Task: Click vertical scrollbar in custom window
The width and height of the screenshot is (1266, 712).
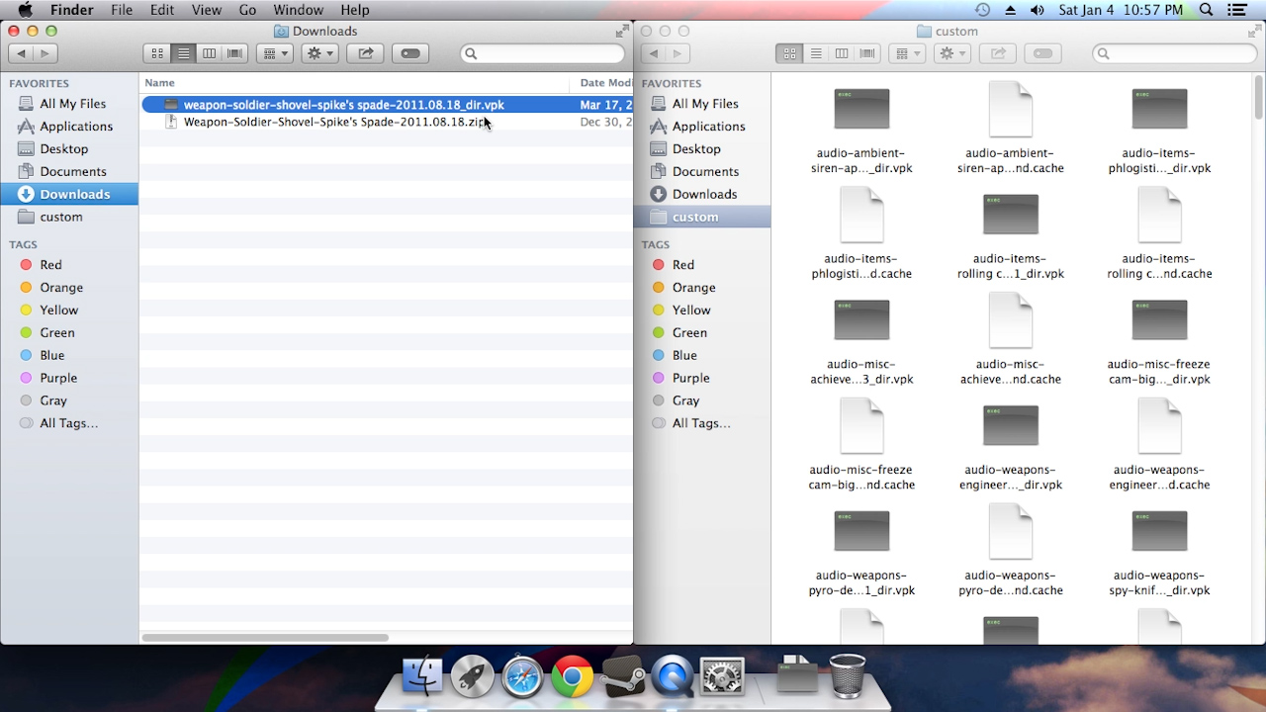Action: click(1259, 96)
